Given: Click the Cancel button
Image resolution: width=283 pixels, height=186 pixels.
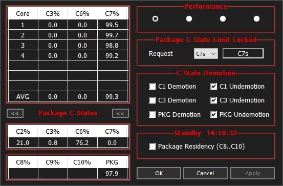Looking at the screenshot, I should pos(205,173).
